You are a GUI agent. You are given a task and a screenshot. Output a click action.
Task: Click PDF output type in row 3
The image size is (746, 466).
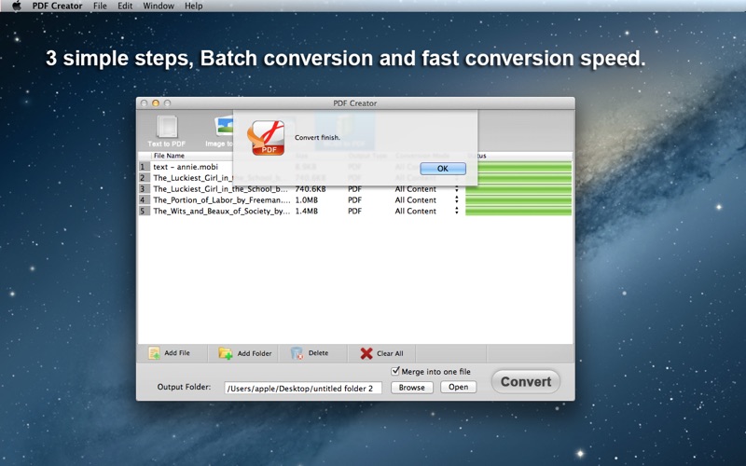tap(354, 189)
